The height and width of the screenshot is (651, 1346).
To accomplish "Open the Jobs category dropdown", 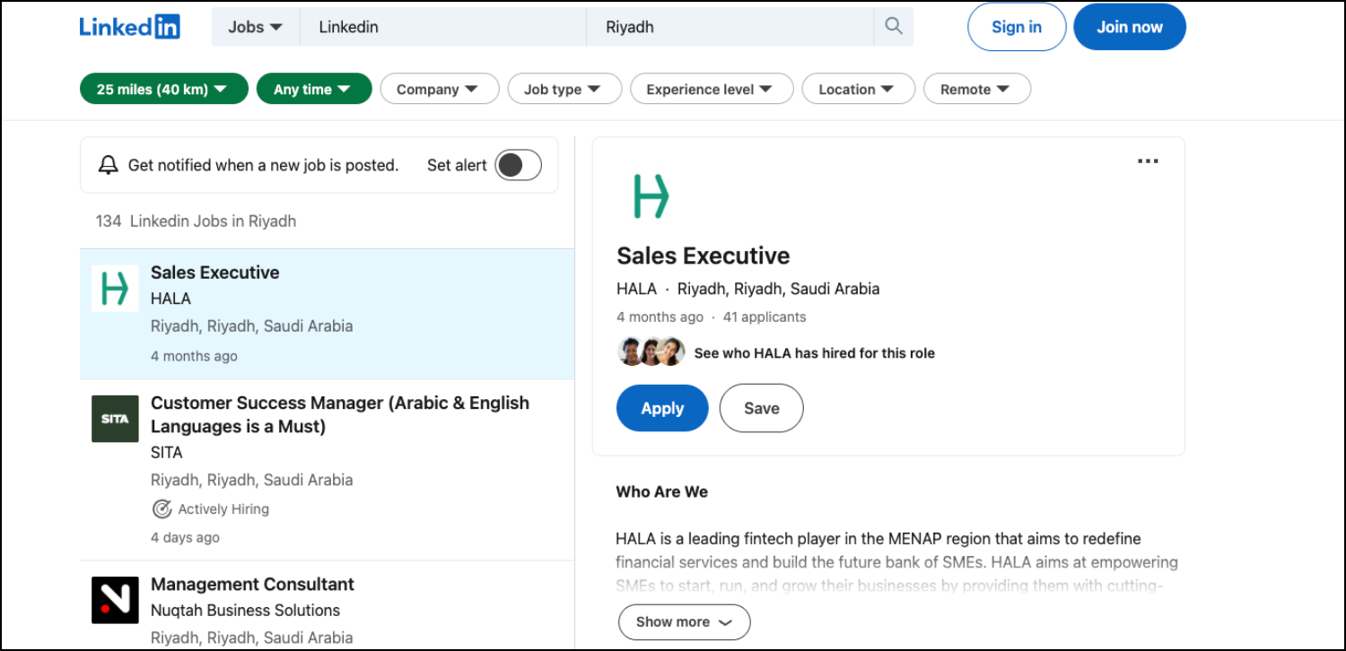I will coord(255,27).
